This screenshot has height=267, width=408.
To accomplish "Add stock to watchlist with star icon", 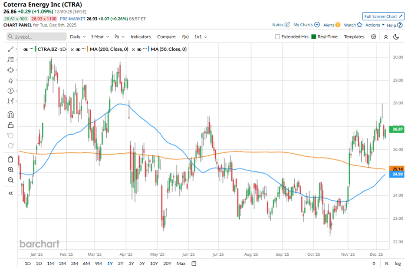I will 359,25.
